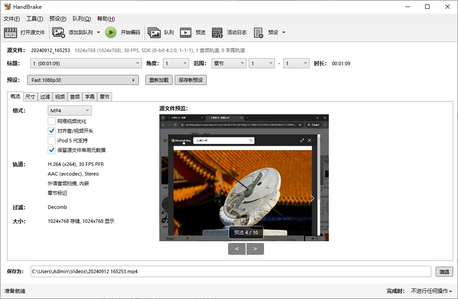Click the Preview film frame icon
458x299 pixels.
(186, 32)
